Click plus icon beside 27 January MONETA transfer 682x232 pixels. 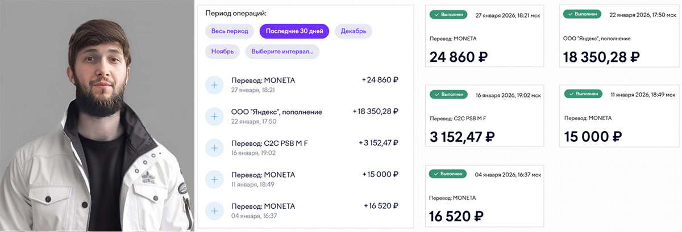click(214, 85)
